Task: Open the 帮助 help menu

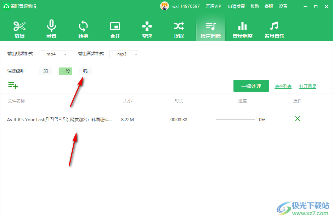Action: pyautogui.click(x=255, y=6)
